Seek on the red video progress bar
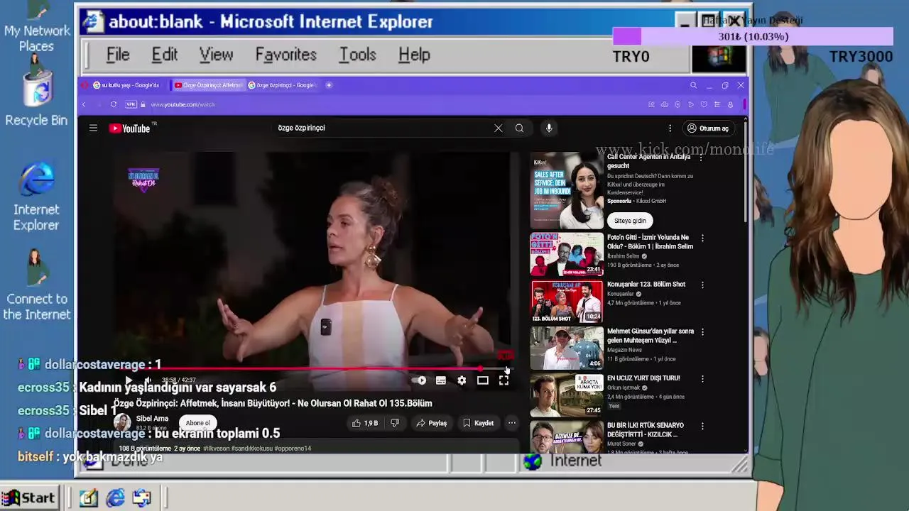This screenshot has height=511, width=909. 316,368
